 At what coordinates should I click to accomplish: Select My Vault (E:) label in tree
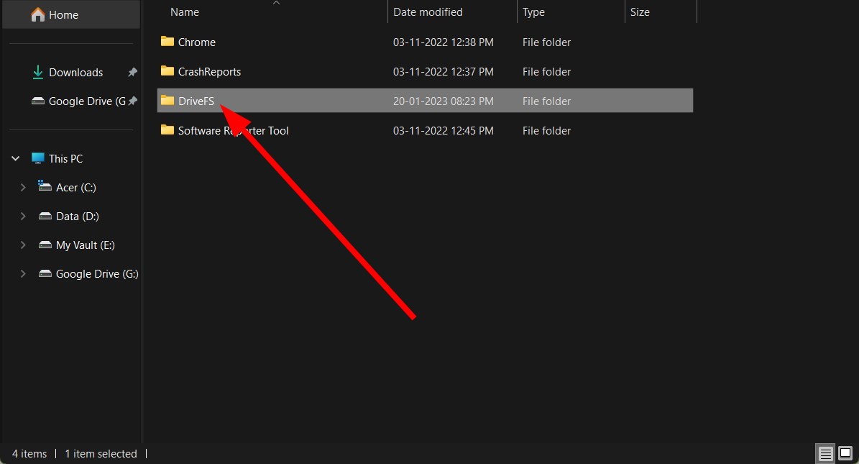[x=86, y=245]
